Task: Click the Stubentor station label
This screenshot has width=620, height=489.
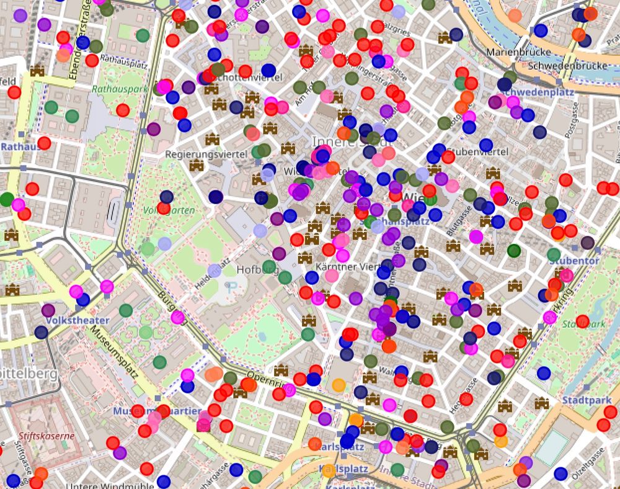Action: click(574, 261)
